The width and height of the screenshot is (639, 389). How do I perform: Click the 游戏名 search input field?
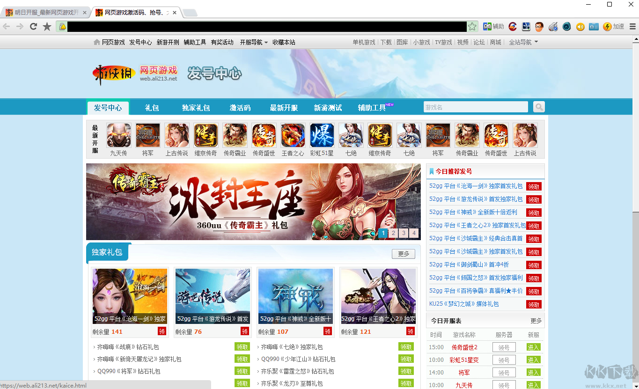click(476, 107)
